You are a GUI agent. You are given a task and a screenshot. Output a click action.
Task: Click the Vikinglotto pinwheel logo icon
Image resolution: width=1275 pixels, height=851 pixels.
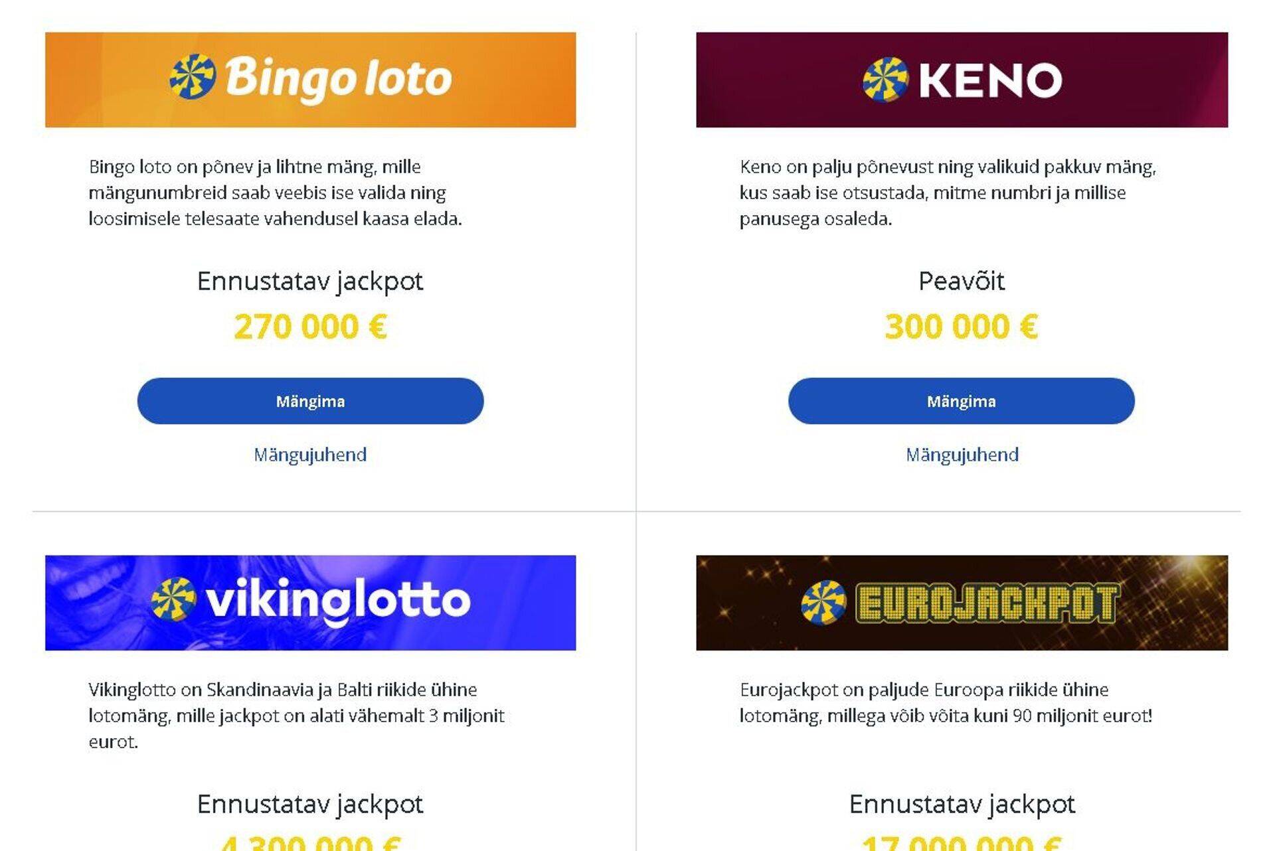[x=173, y=599]
